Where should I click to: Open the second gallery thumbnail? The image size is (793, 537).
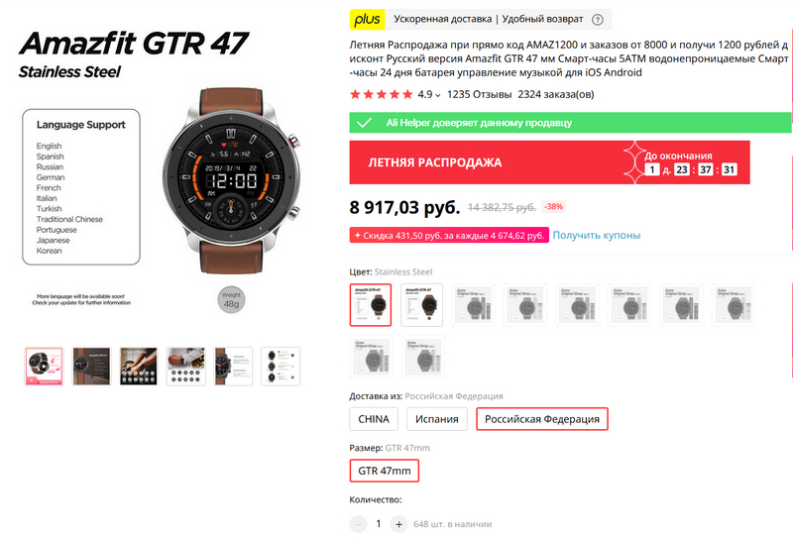pos(91,367)
